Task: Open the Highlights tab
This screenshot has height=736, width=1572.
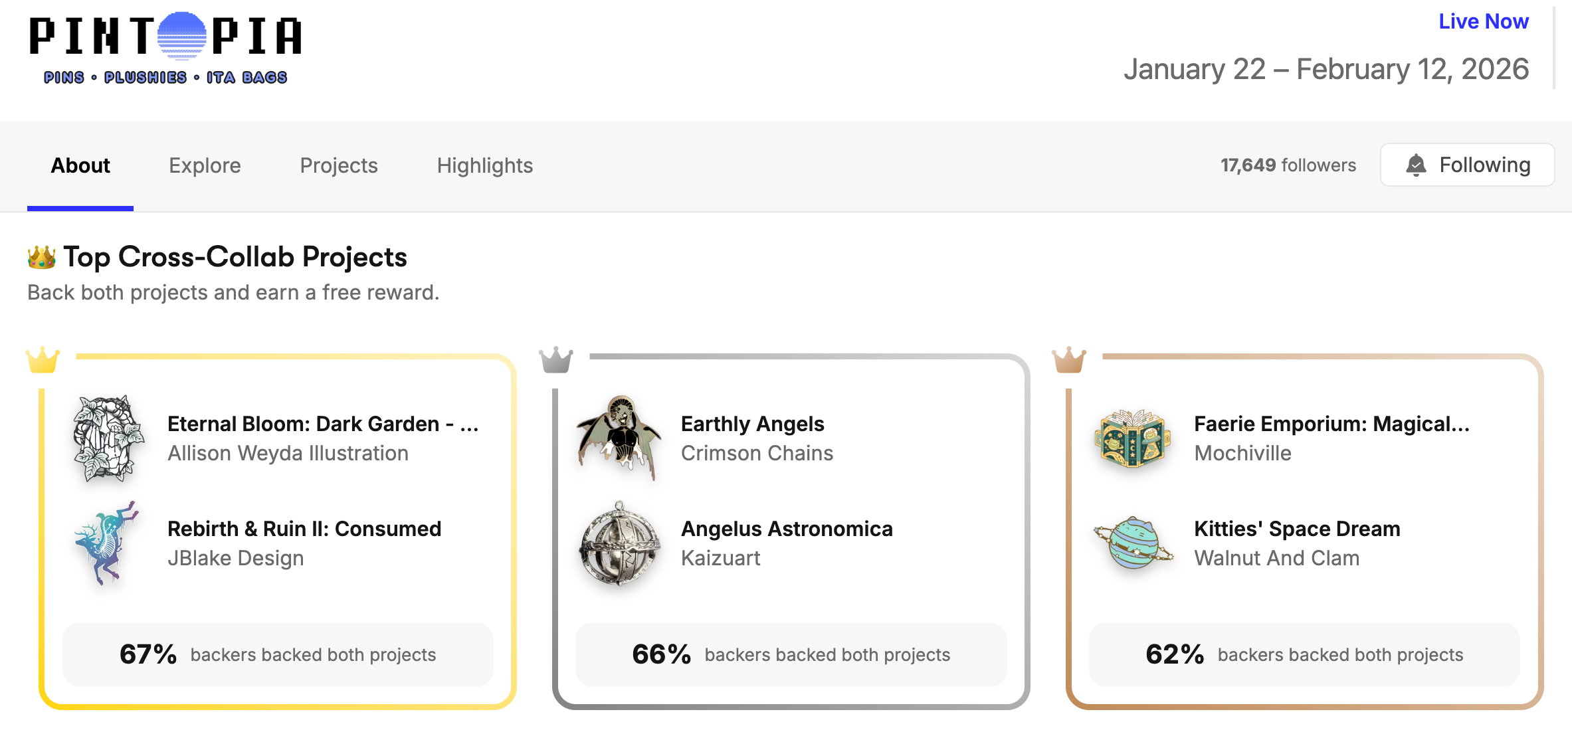Action: (x=485, y=165)
